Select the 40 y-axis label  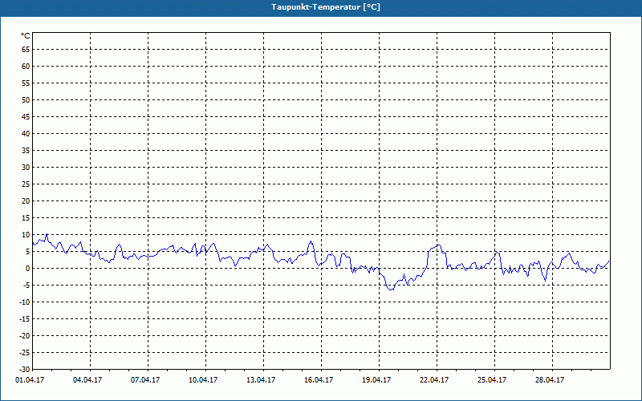point(26,134)
